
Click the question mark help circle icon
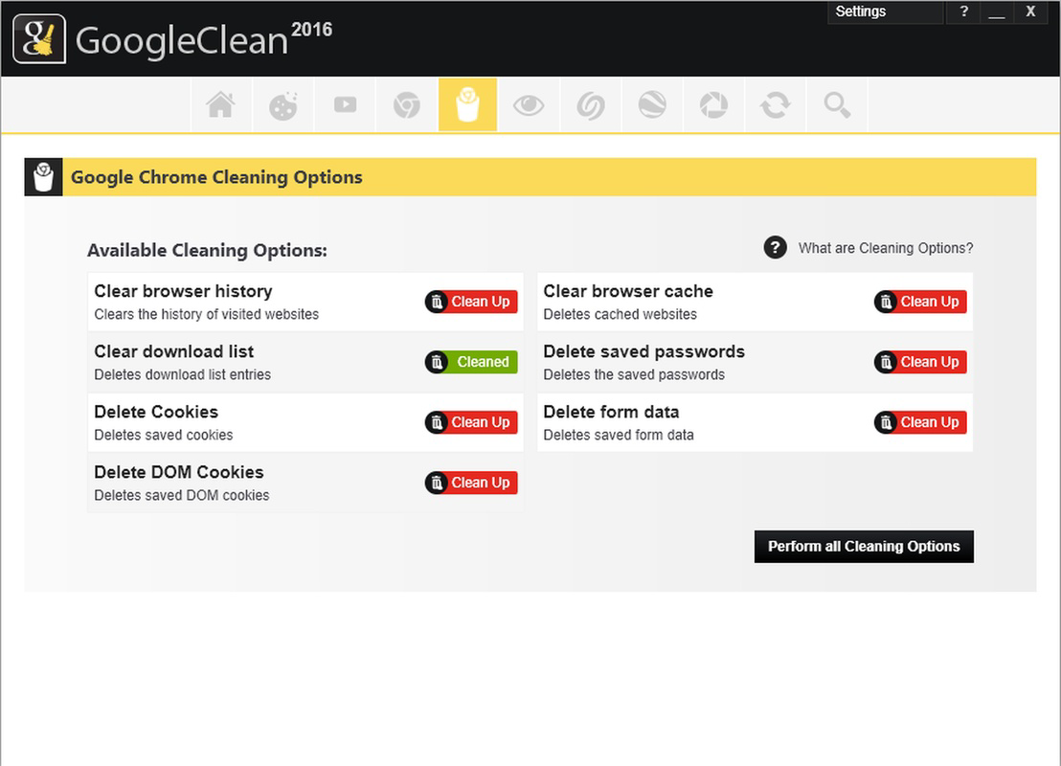(x=775, y=248)
